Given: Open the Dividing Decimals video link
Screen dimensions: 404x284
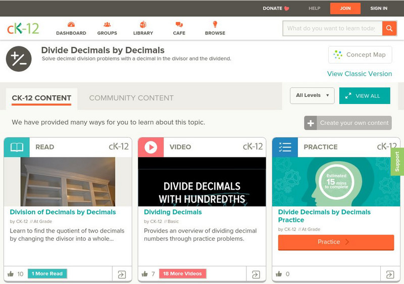Looking at the screenshot, I should pyautogui.click(x=173, y=212).
